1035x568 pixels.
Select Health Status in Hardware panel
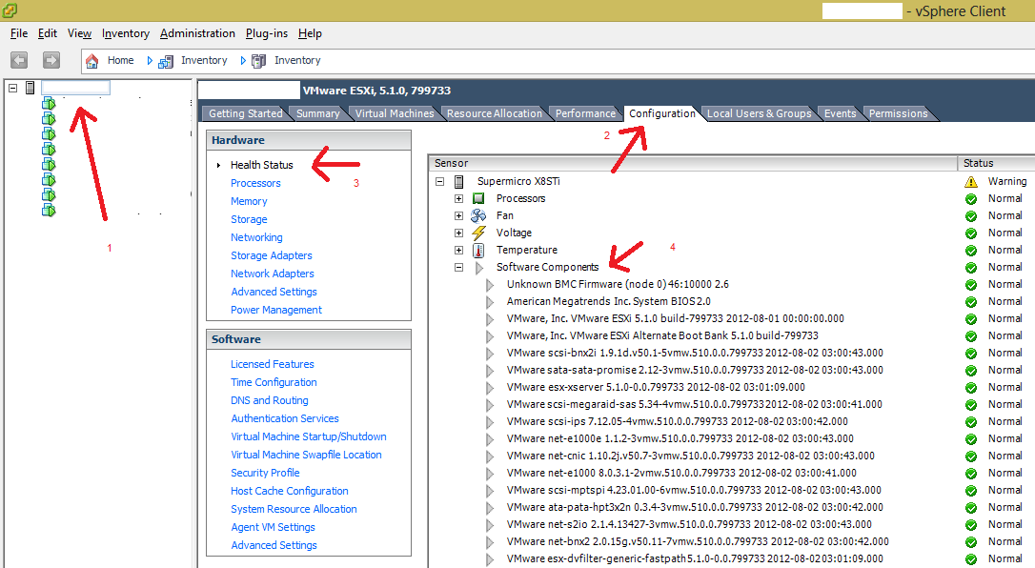261,165
